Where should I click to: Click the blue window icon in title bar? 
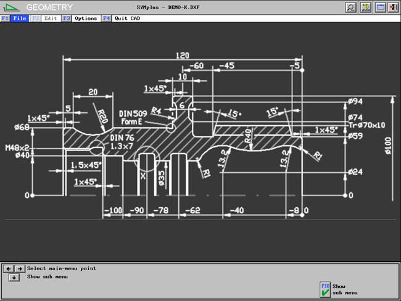click(379, 7)
